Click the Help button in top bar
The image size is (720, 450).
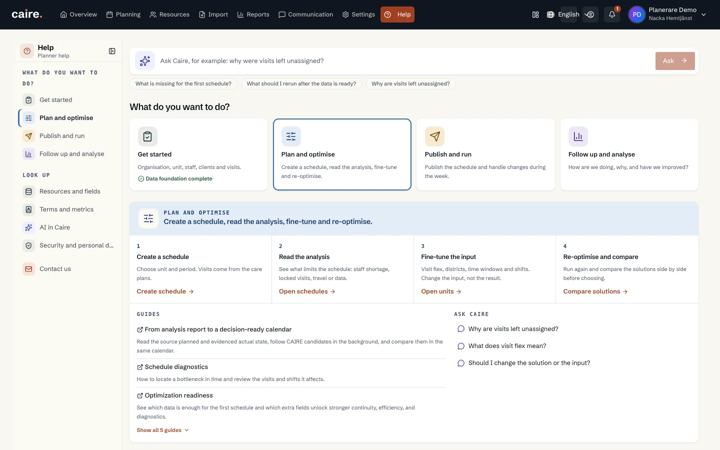tap(397, 14)
